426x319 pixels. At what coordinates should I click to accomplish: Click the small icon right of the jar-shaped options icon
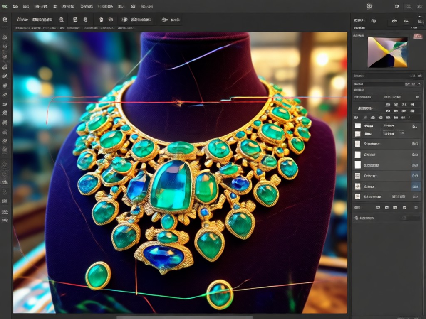[85, 20]
